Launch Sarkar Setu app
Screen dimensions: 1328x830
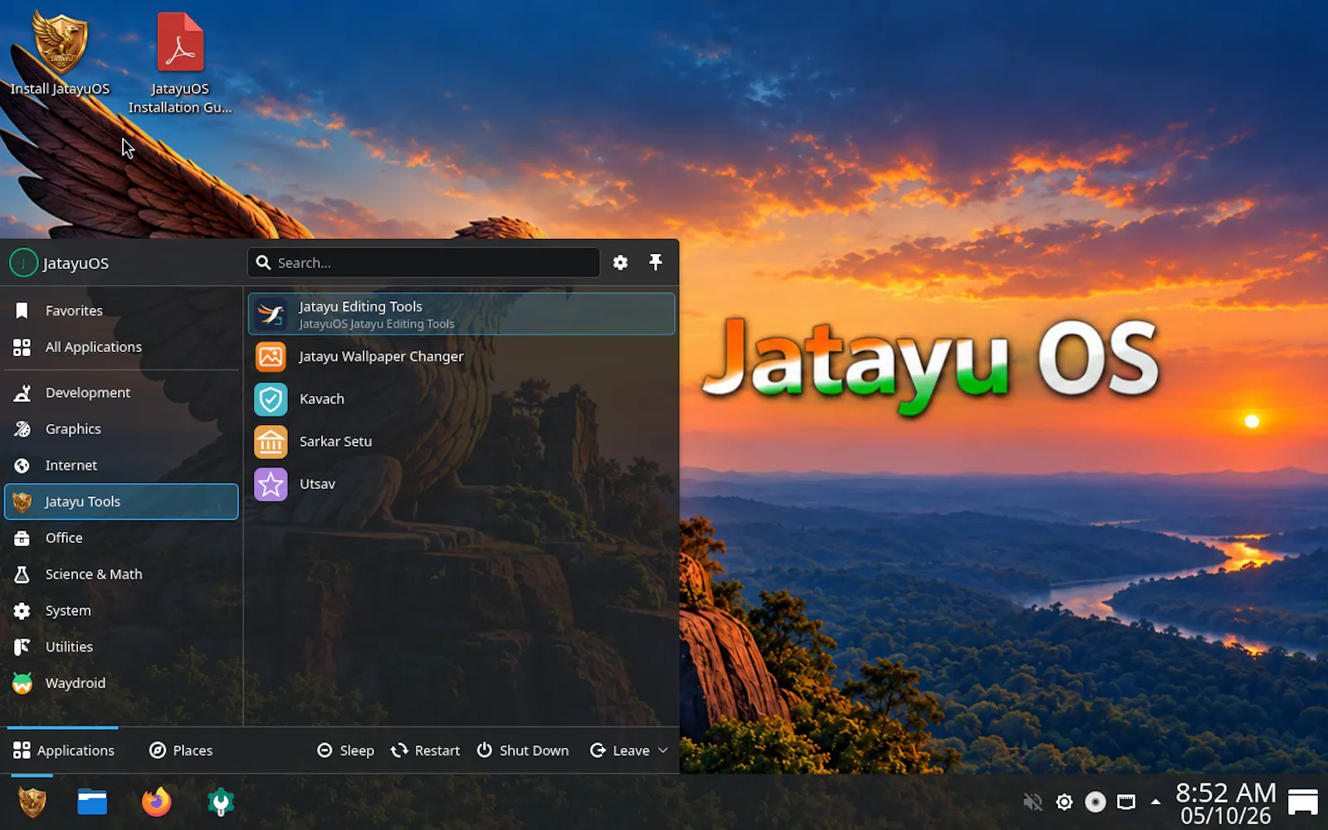coord(461,442)
